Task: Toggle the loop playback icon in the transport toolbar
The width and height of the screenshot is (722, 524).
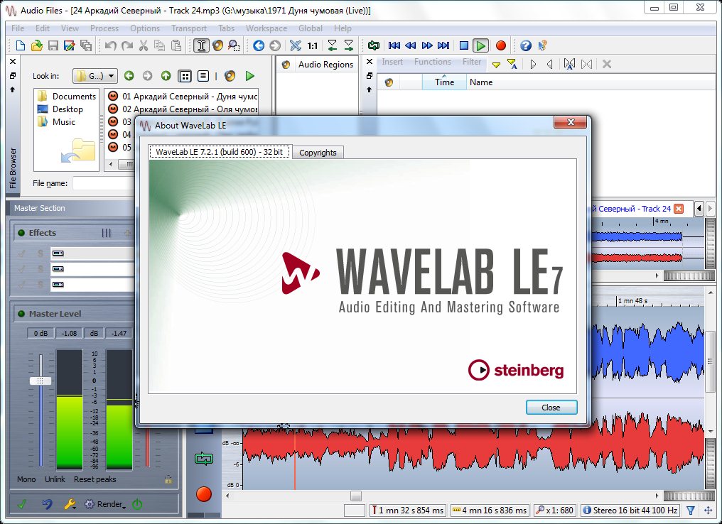Action: (373, 45)
